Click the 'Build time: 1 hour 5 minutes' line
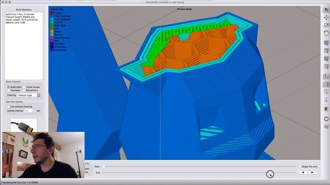The height and width of the screenshot is (185, 330). 20,14
